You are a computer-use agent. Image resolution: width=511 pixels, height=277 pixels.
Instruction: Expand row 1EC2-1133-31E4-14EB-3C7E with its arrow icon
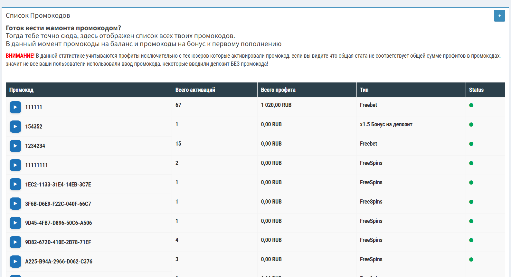15,185
